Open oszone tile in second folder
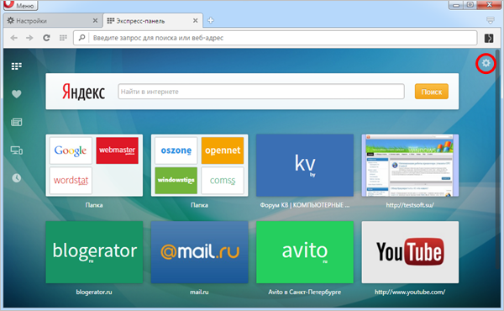The width and height of the screenshot is (504, 311). click(x=176, y=150)
